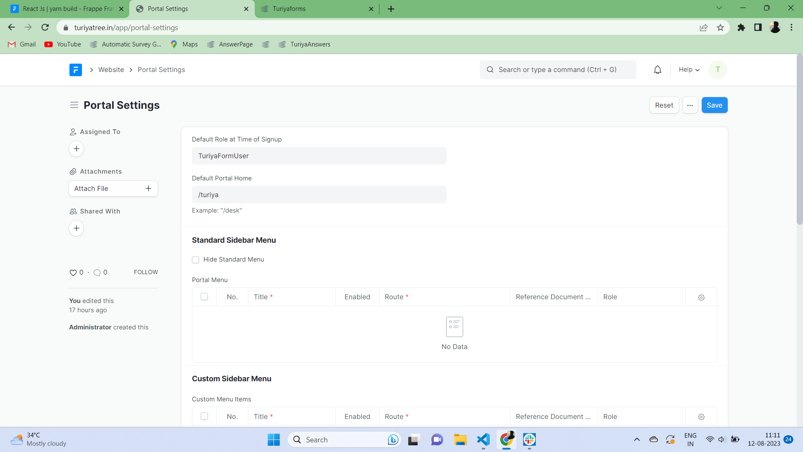Click the Save button

pyautogui.click(x=714, y=105)
